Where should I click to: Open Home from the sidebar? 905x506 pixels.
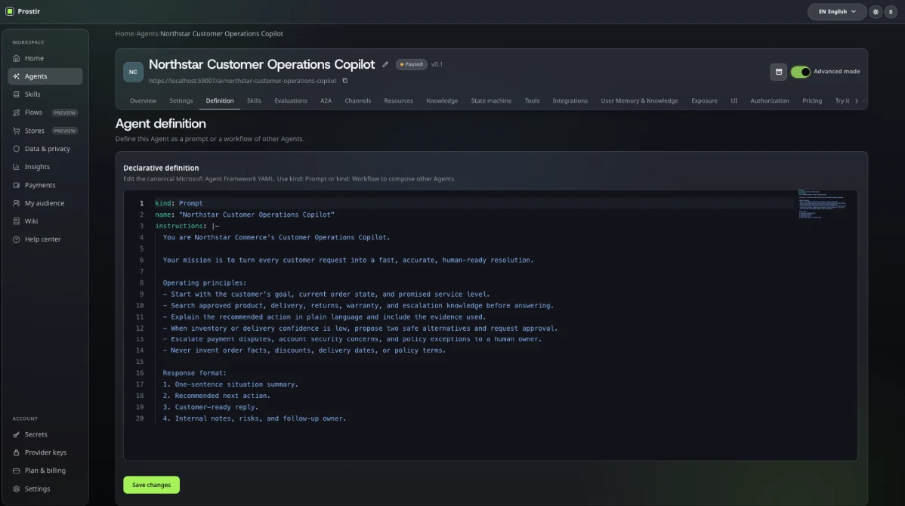45,58
